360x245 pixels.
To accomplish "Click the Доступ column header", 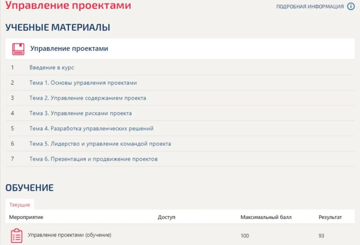I will [167, 217].
